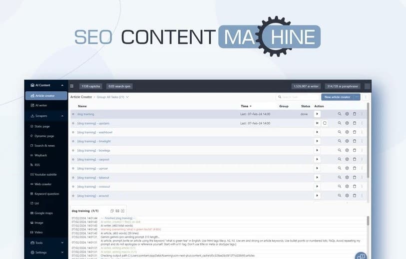Star the [dog training] - carpool task
This screenshot has width=406, height=259.
pos(73,159)
